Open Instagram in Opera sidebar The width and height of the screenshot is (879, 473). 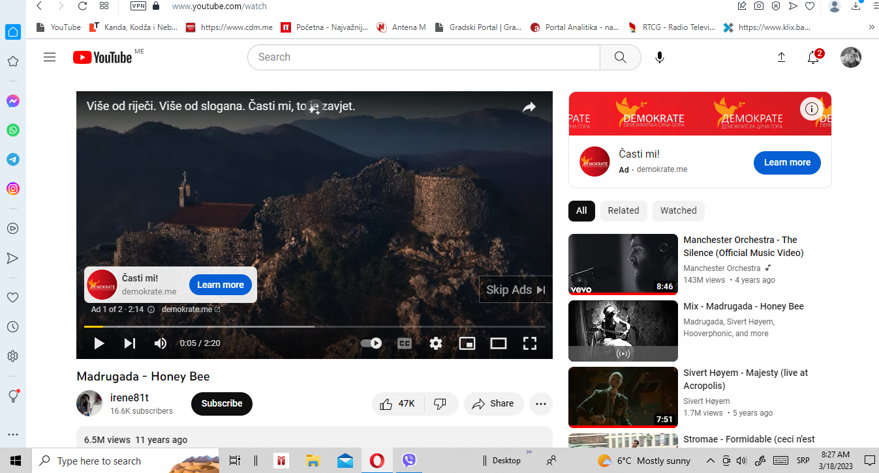[12, 189]
